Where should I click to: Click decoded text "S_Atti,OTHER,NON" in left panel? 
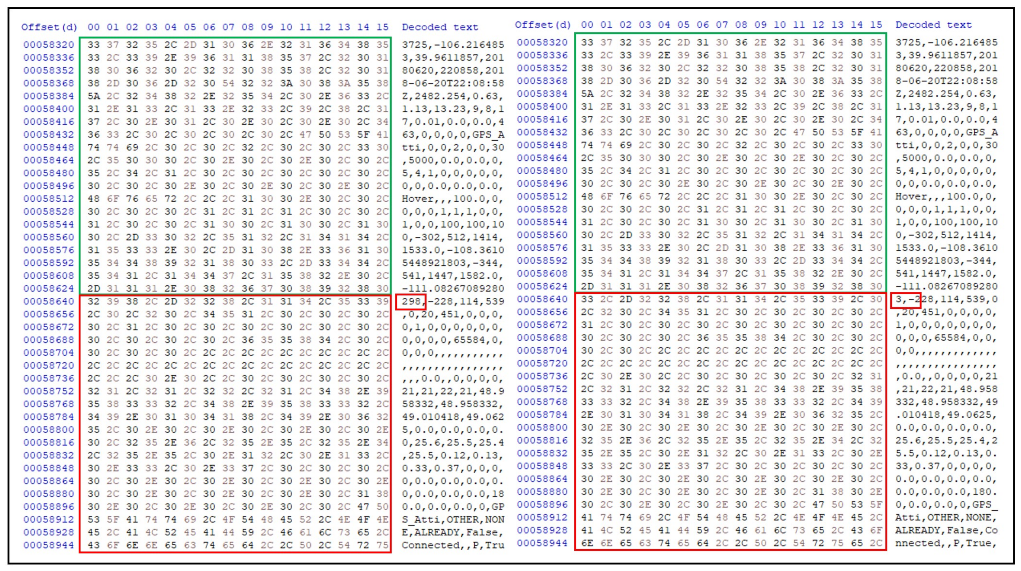pyautogui.click(x=453, y=519)
